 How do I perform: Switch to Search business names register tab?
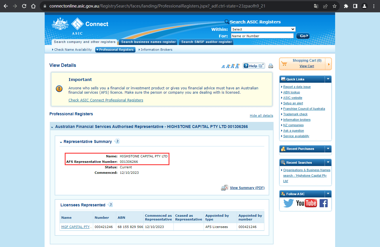148,42
